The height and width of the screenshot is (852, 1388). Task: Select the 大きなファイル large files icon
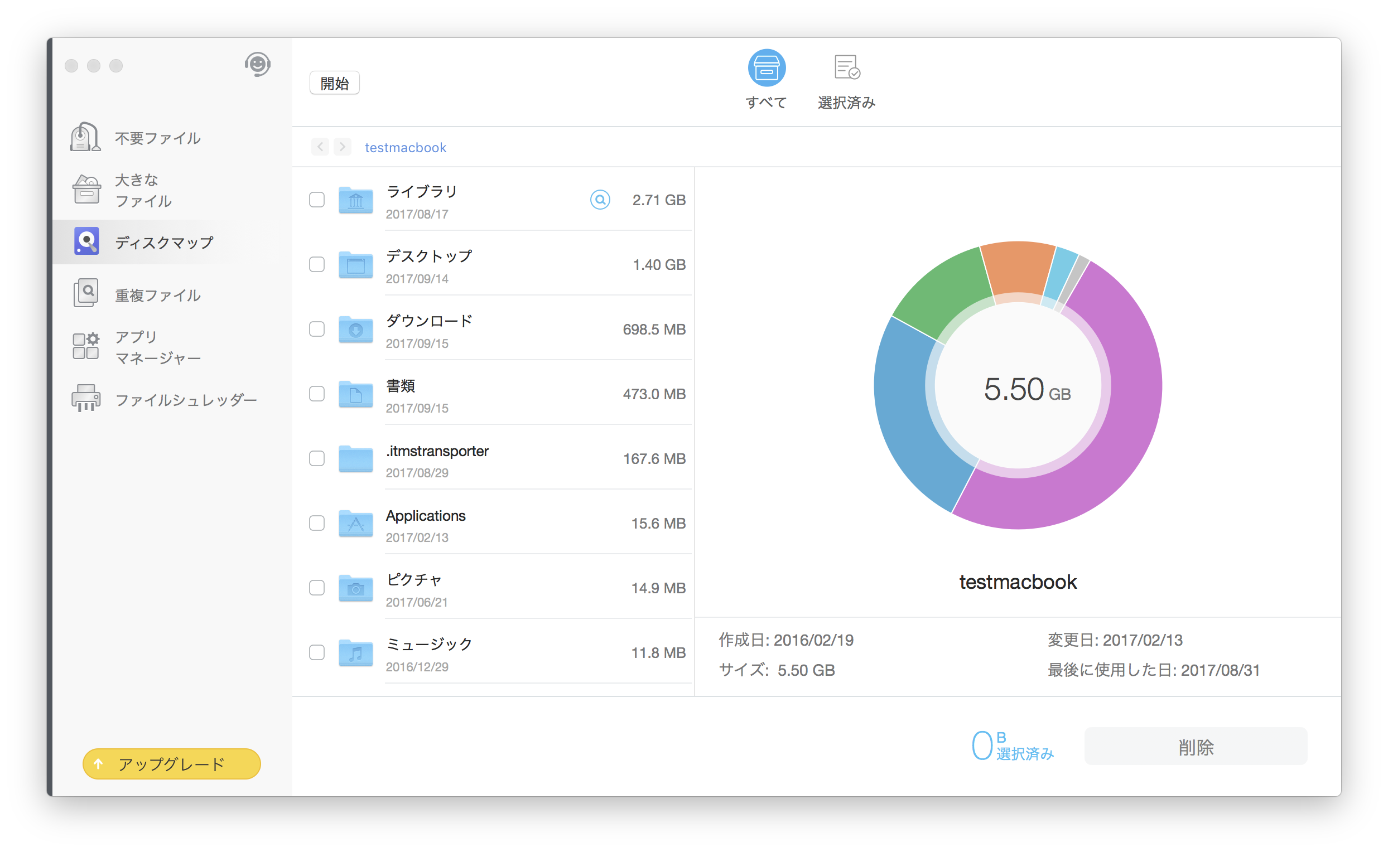pyautogui.click(x=86, y=190)
